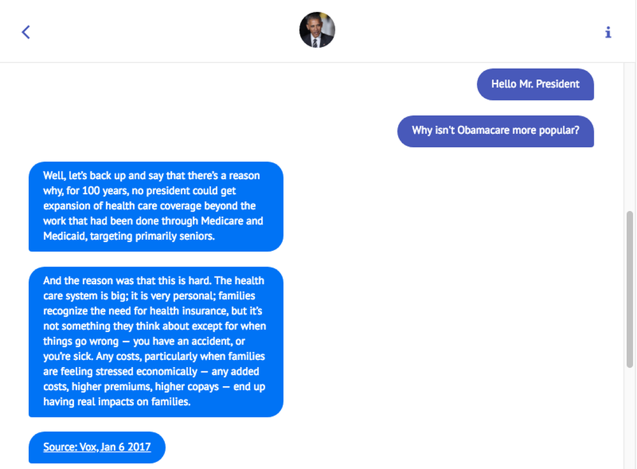Viewport: 637px width, 469px height.
Task: Click the vertical scrollbar thumb
Action: 630,289
